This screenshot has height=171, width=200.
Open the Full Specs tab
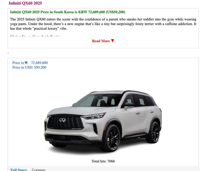point(19,170)
